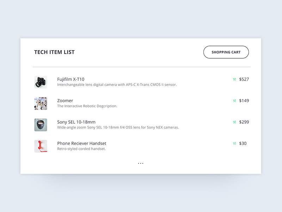Viewport: 282px width, 212px height.
Task: Click the $299 price label
Action: (x=244, y=122)
